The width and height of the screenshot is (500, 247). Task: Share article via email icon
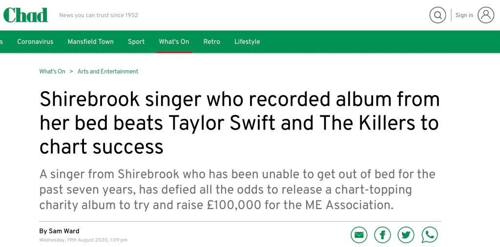359,235
